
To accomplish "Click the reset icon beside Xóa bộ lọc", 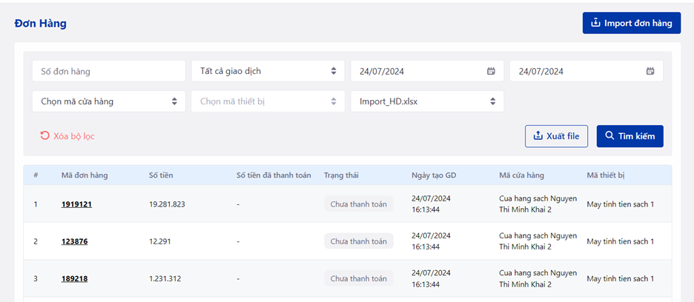I will tap(44, 135).
